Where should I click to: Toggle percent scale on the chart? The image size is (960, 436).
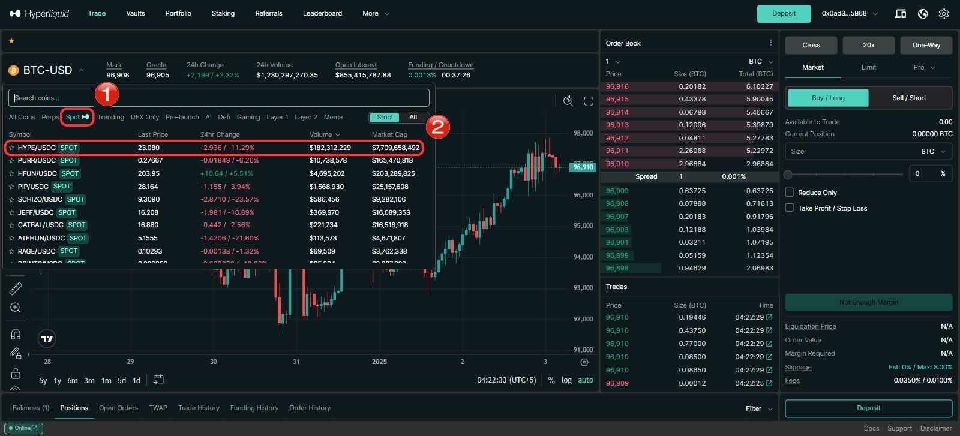[551, 380]
